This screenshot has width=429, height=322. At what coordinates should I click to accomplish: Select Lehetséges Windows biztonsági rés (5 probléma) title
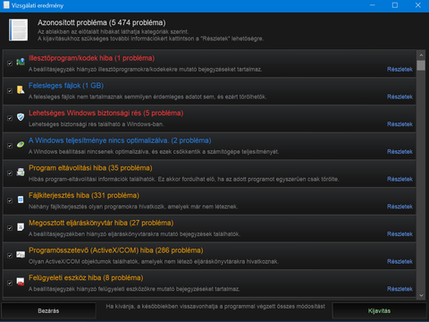click(105, 113)
